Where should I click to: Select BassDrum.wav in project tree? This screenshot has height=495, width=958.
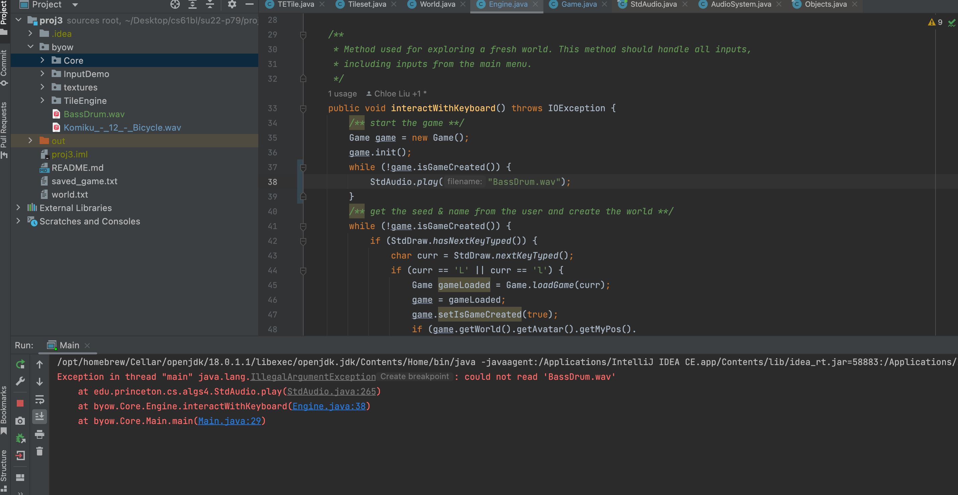click(94, 114)
